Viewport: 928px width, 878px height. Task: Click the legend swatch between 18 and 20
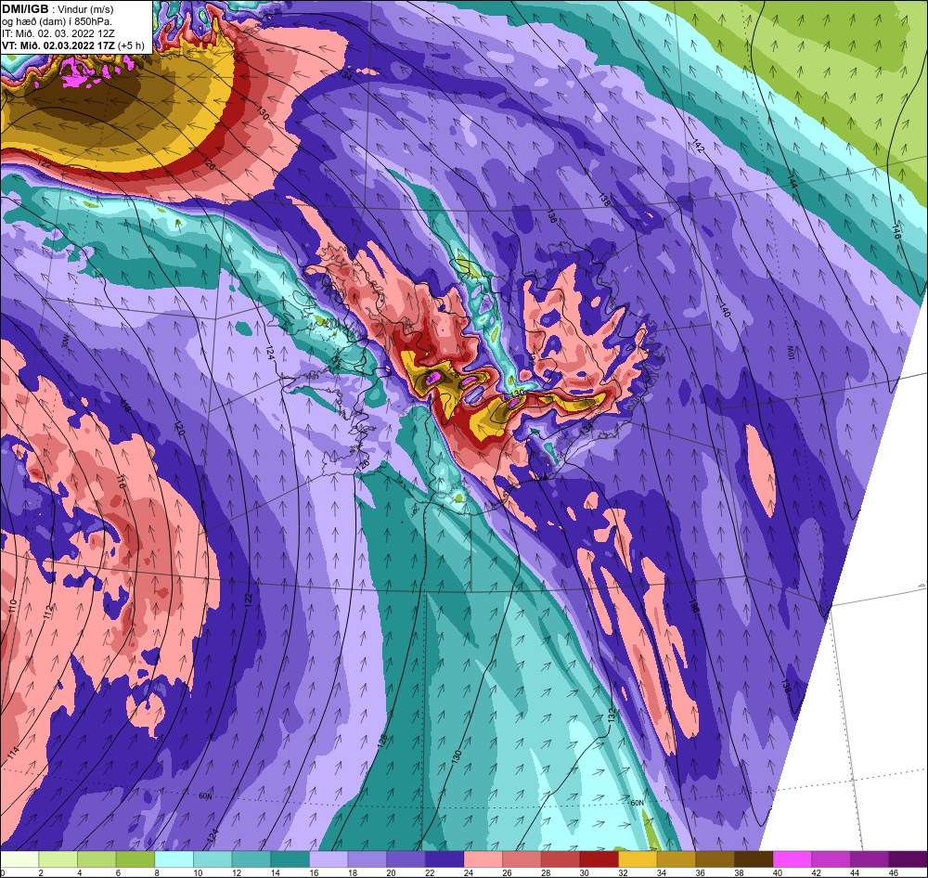[367, 859]
